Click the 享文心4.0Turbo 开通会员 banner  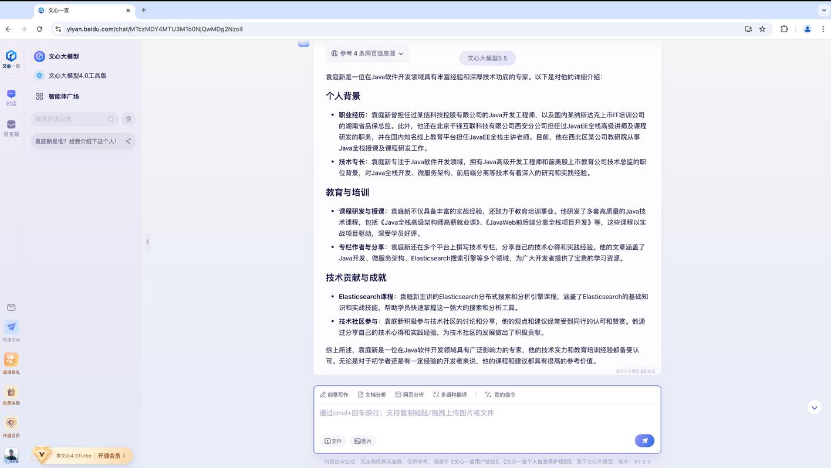click(x=83, y=456)
